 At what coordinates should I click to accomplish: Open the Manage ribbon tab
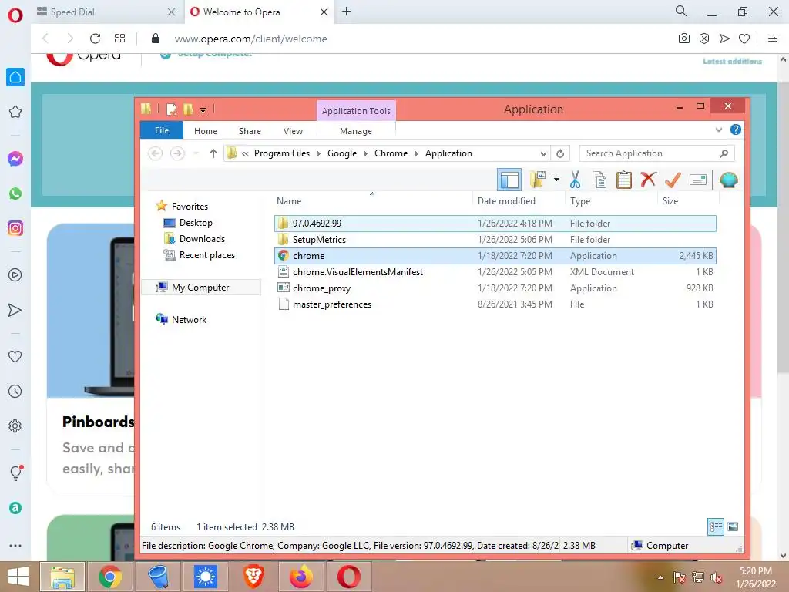(356, 131)
